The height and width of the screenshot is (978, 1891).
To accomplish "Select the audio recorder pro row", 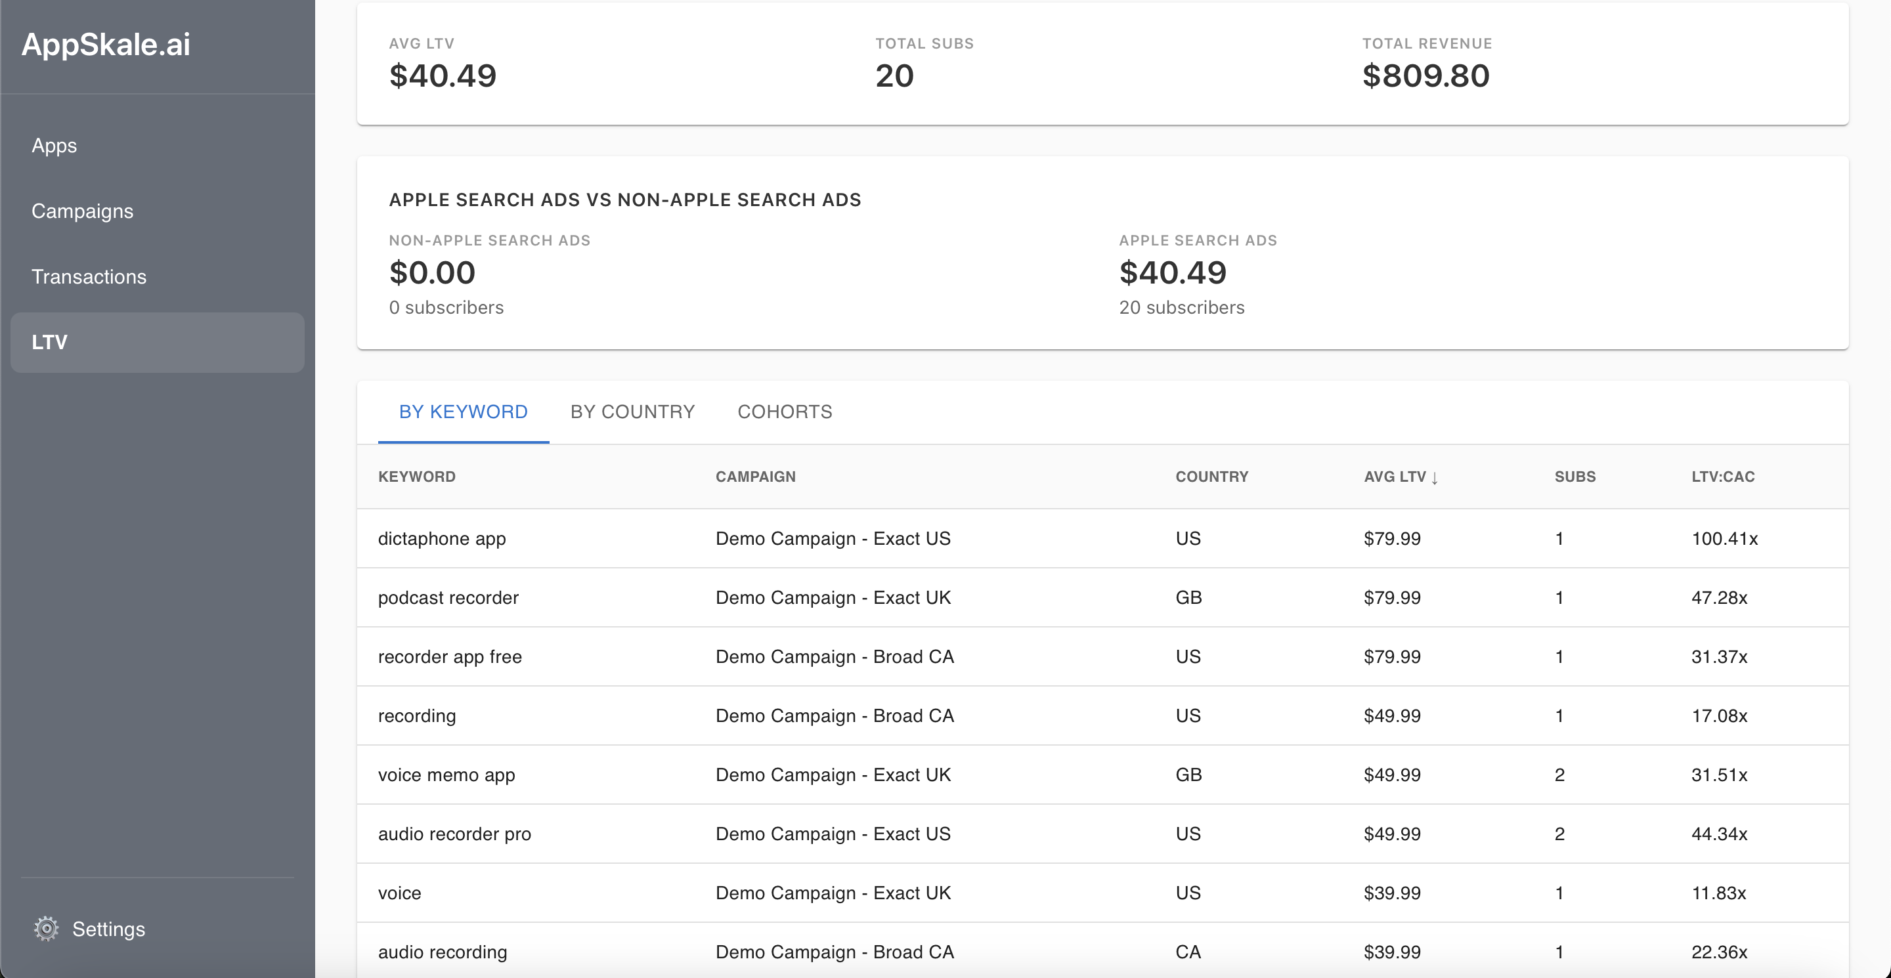I will tap(454, 834).
